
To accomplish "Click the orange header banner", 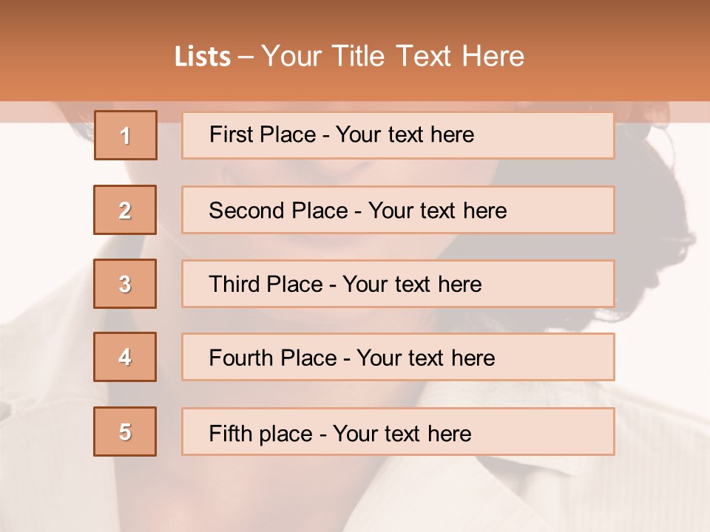I will [x=355, y=51].
